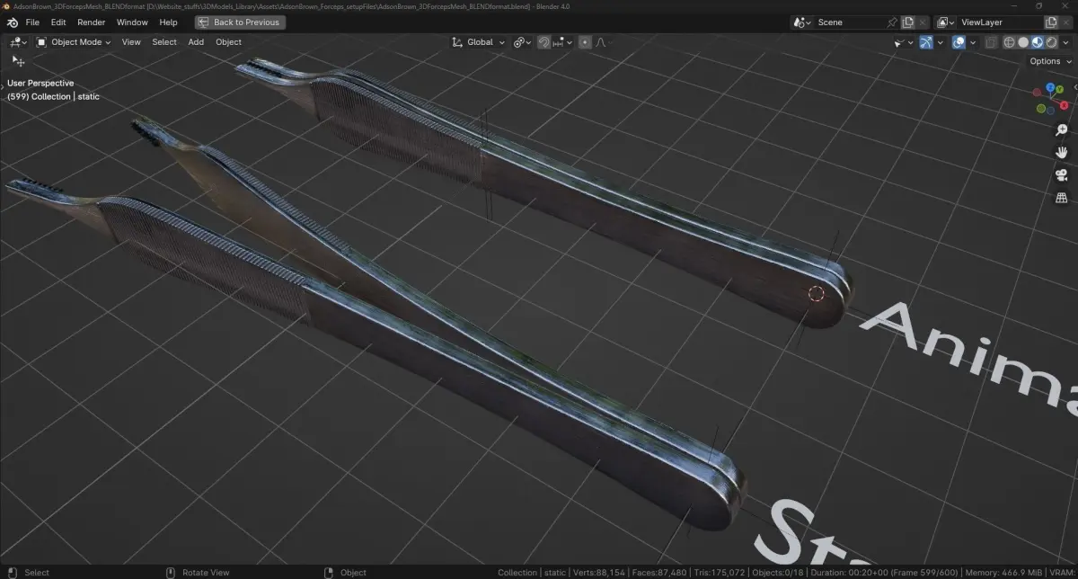The width and height of the screenshot is (1078, 579).
Task: Toggle show overlays
Action: click(x=959, y=42)
